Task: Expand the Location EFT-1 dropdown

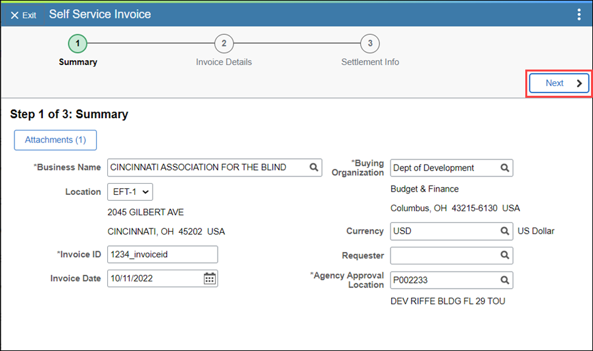Action: point(130,192)
